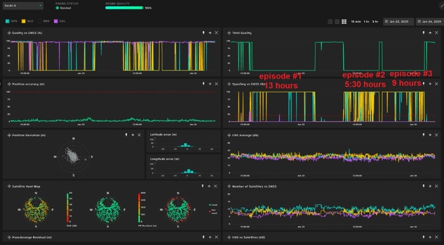This screenshot has width=444, height=245.
Task: Click the plus icon on CNO Average panel
Action: click(430, 135)
